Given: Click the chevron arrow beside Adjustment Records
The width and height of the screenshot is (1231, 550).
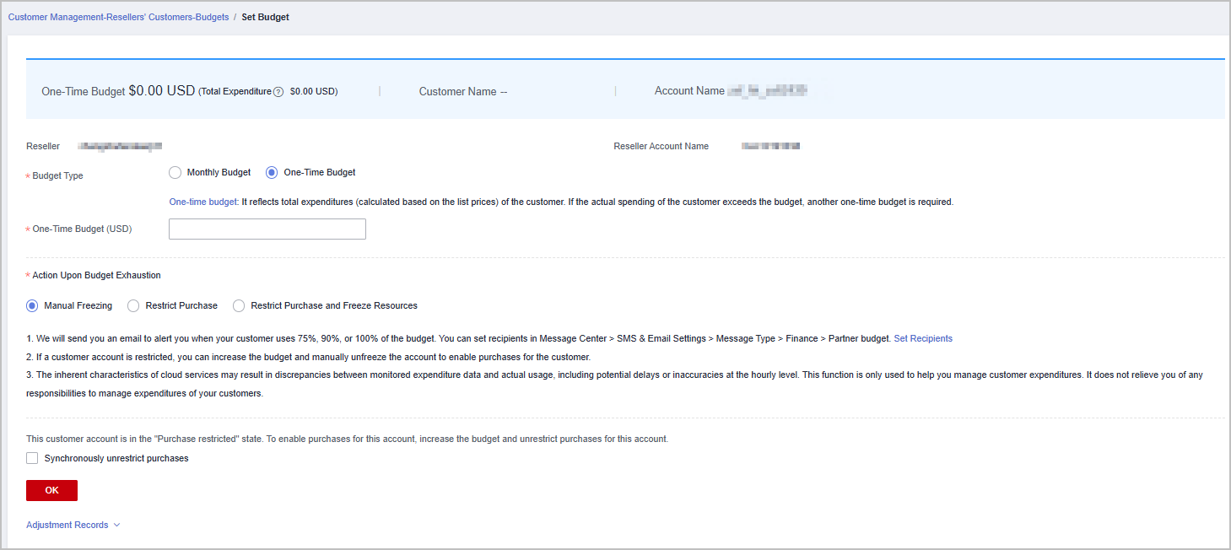Looking at the screenshot, I should [x=116, y=525].
